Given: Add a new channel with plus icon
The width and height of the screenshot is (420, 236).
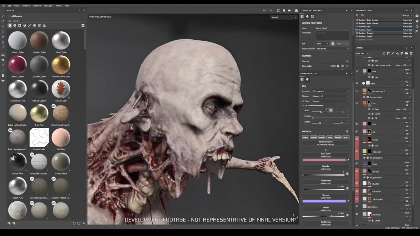Looking at the screenshot, I should click(x=347, y=61).
